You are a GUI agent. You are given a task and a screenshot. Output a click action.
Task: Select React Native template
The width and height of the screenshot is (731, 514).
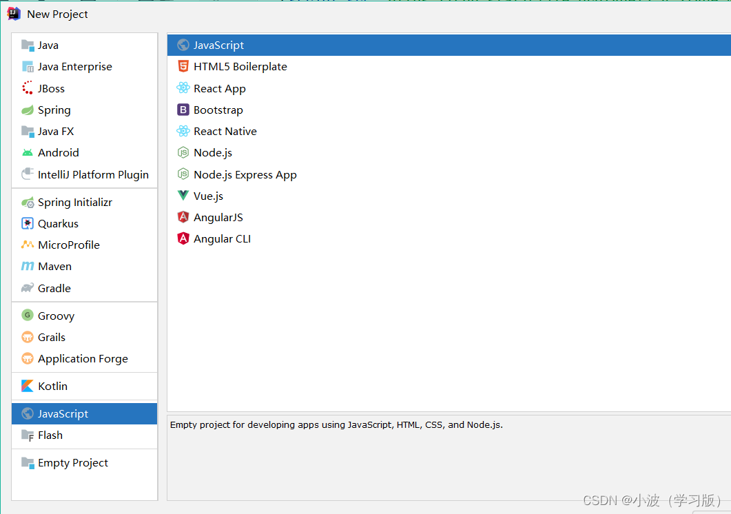click(225, 132)
